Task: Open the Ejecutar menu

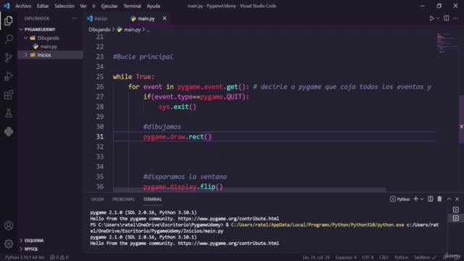Action: [109, 6]
